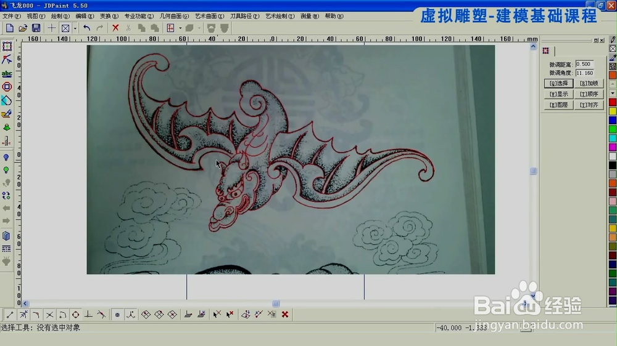Toggle perpendicular snap option
Screen dimensions: 617x346
88,315
